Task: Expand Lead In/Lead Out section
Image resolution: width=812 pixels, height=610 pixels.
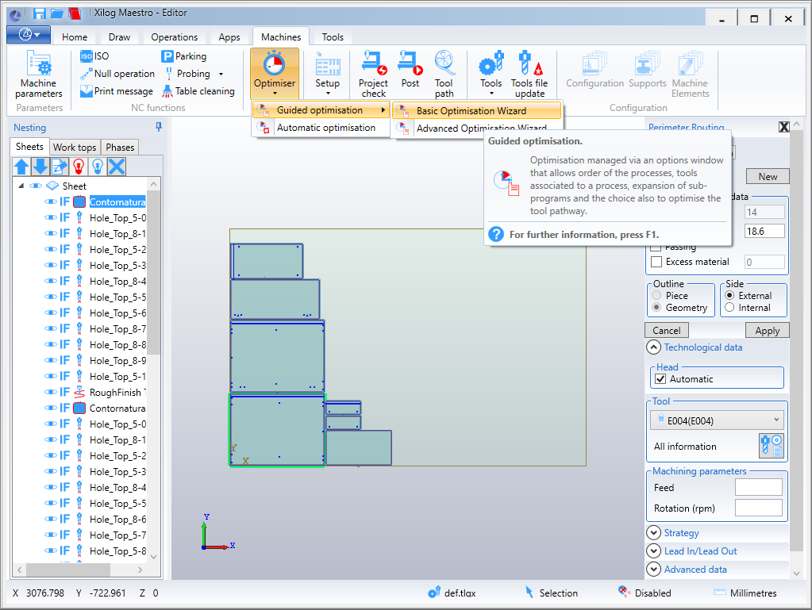Action: pos(654,551)
